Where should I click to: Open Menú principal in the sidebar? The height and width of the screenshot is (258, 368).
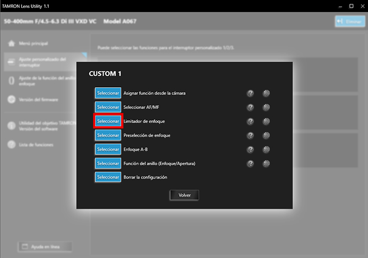point(33,44)
